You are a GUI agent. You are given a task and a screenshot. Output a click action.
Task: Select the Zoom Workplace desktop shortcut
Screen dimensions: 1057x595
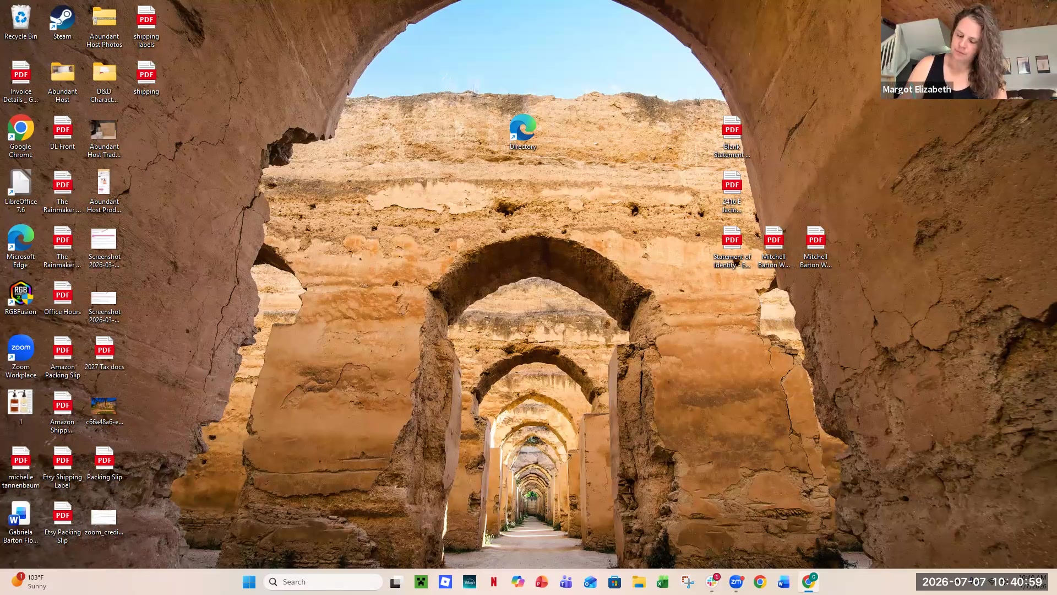(21, 358)
